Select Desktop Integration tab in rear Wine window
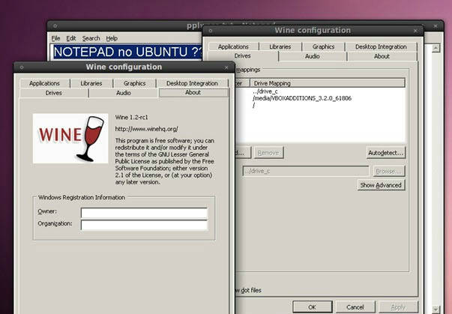 (x=382, y=46)
